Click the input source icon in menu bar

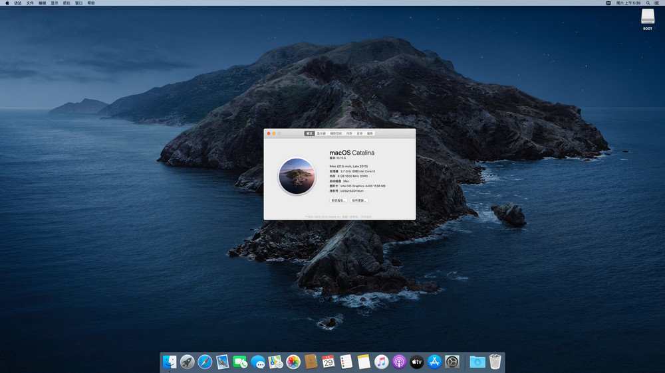(608, 3)
